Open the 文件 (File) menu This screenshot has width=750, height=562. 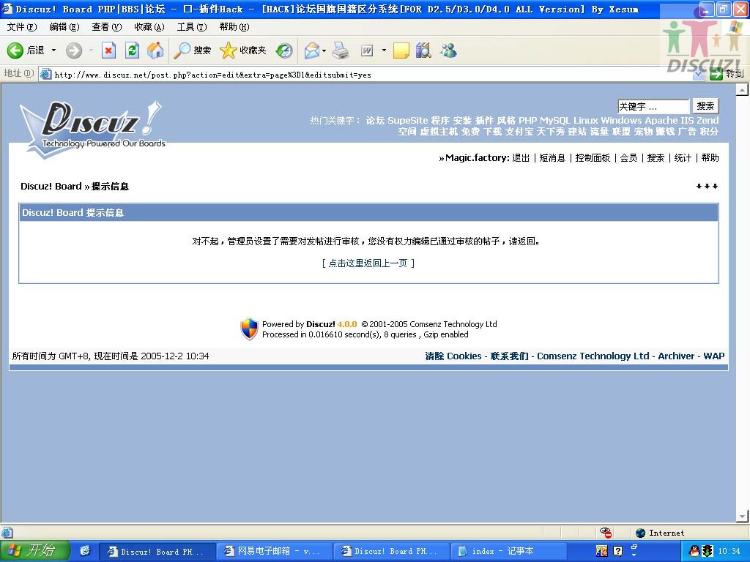(x=21, y=27)
